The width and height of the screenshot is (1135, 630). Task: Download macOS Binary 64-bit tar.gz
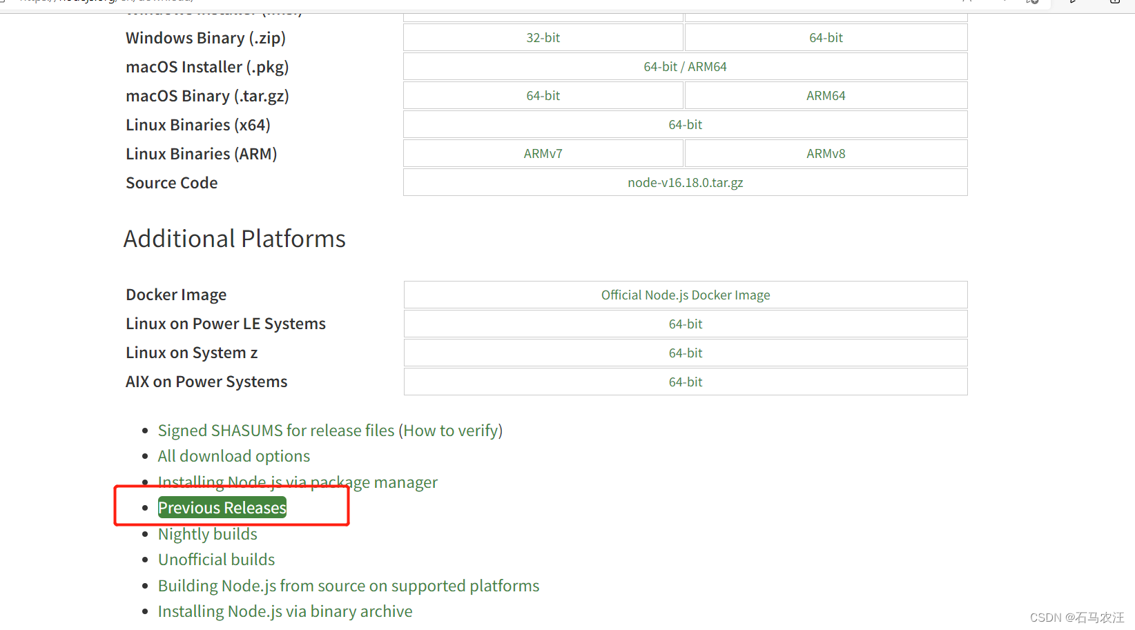(543, 96)
